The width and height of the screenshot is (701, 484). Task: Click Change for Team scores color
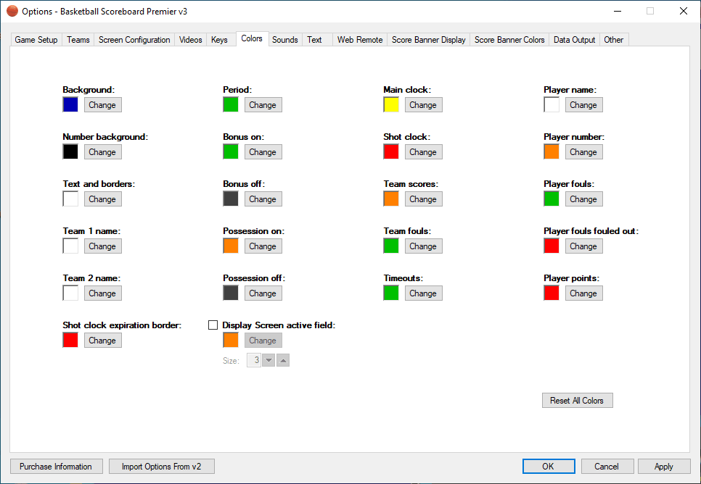tap(423, 199)
